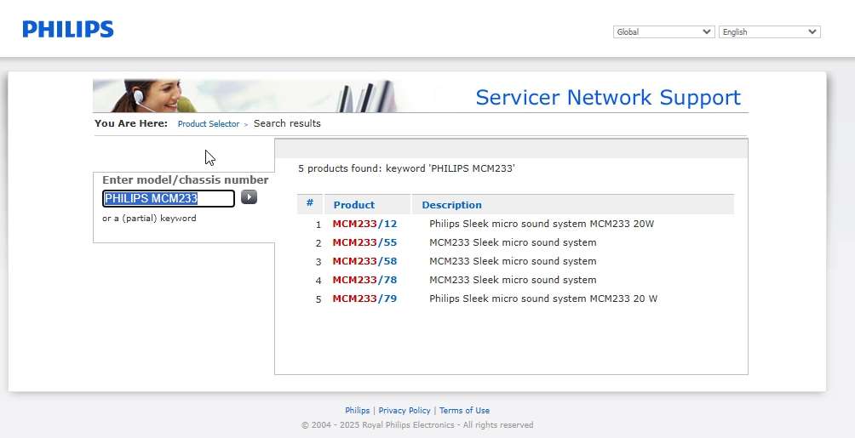Open product MCM233/78
Viewport: 855px width, 438px height.
(x=364, y=280)
